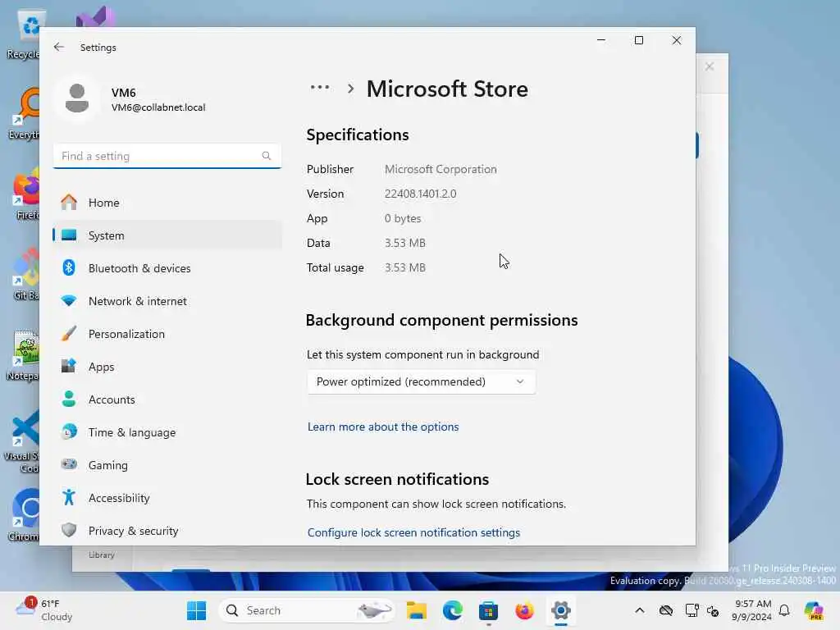The image size is (840, 630).
Task: Open the Chrome desktop shortcut
Action: [x=25, y=515]
